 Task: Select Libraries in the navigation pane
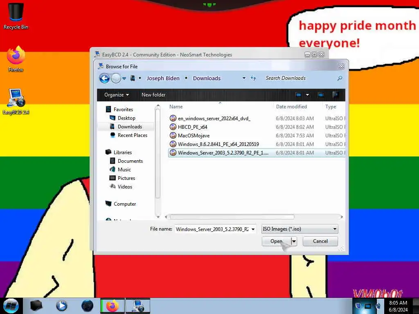[122, 153]
